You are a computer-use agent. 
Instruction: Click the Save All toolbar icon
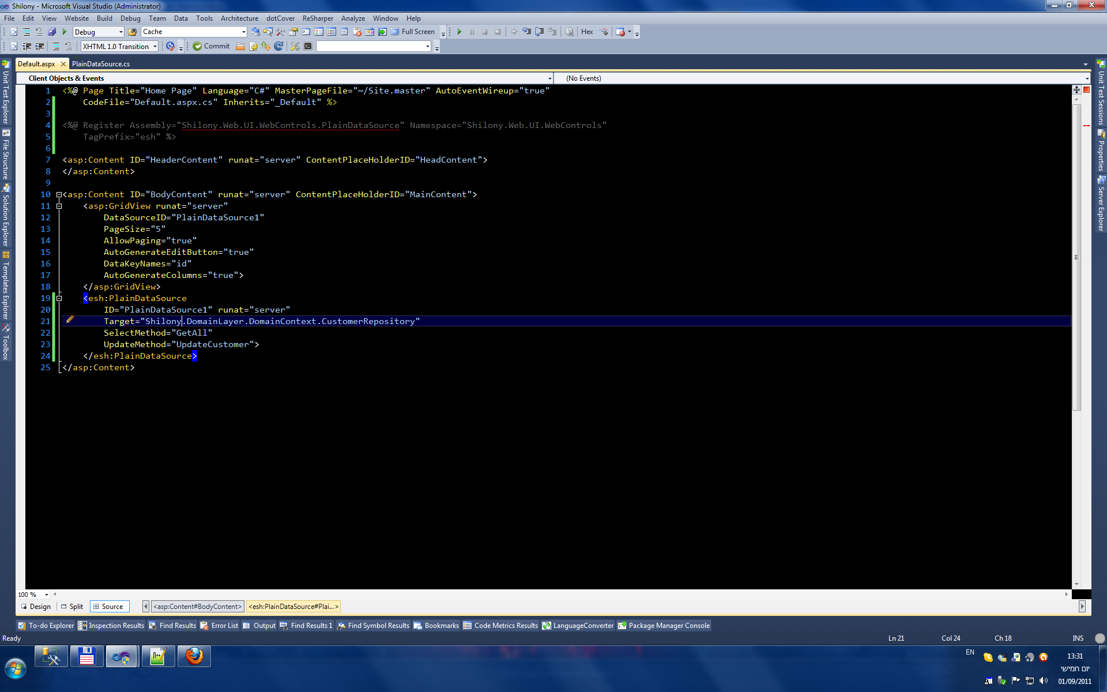52,32
